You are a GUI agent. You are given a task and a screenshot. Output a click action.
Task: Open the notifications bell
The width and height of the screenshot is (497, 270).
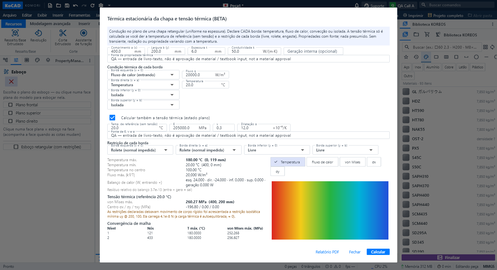[357, 5]
